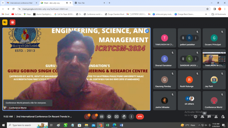This screenshot has height=128, width=228.
Task: Raise hand in the meeting
Action: pyautogui.click(x=124, y=117)
